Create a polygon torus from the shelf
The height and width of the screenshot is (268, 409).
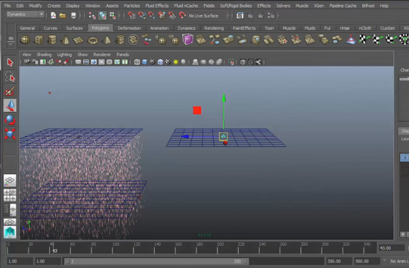pyautogui.click(x=93, y=40)
